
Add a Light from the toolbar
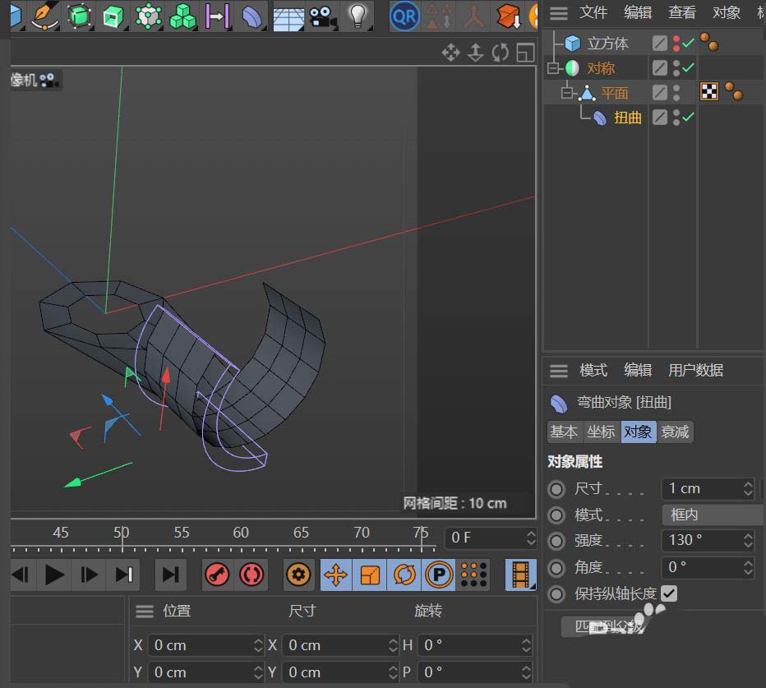[x=357, y=15]
